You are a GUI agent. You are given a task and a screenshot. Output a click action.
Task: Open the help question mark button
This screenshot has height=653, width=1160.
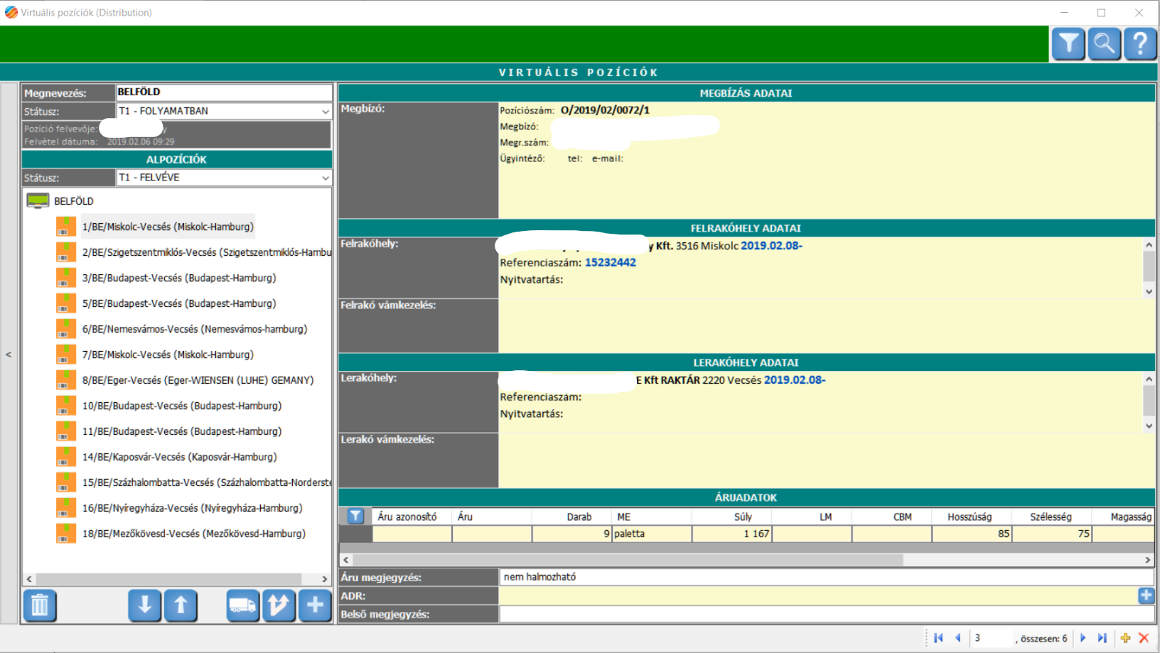tap(1140, 44)
